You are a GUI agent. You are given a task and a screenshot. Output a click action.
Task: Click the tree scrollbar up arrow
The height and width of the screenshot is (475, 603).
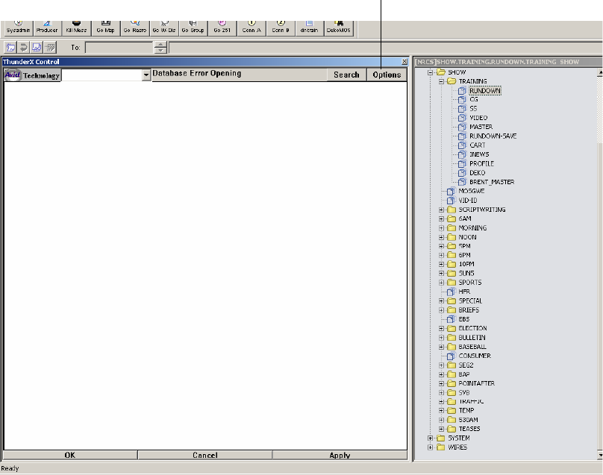coord(600,72)
